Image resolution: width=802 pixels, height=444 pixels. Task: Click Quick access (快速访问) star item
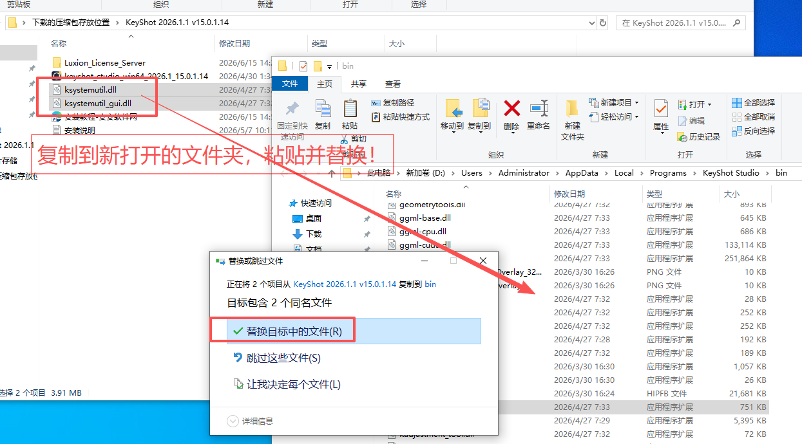[x=310, y=203]
